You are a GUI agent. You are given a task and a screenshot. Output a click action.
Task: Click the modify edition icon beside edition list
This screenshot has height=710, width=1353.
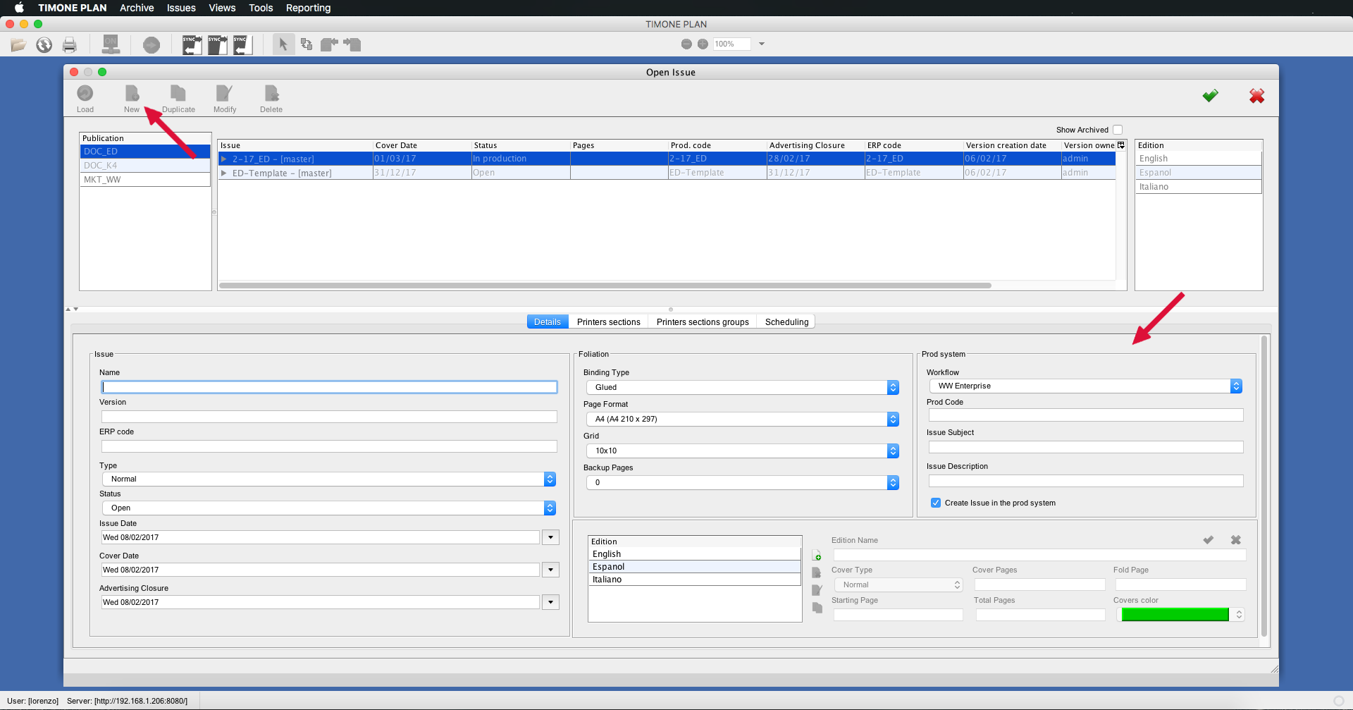[817, 590]
